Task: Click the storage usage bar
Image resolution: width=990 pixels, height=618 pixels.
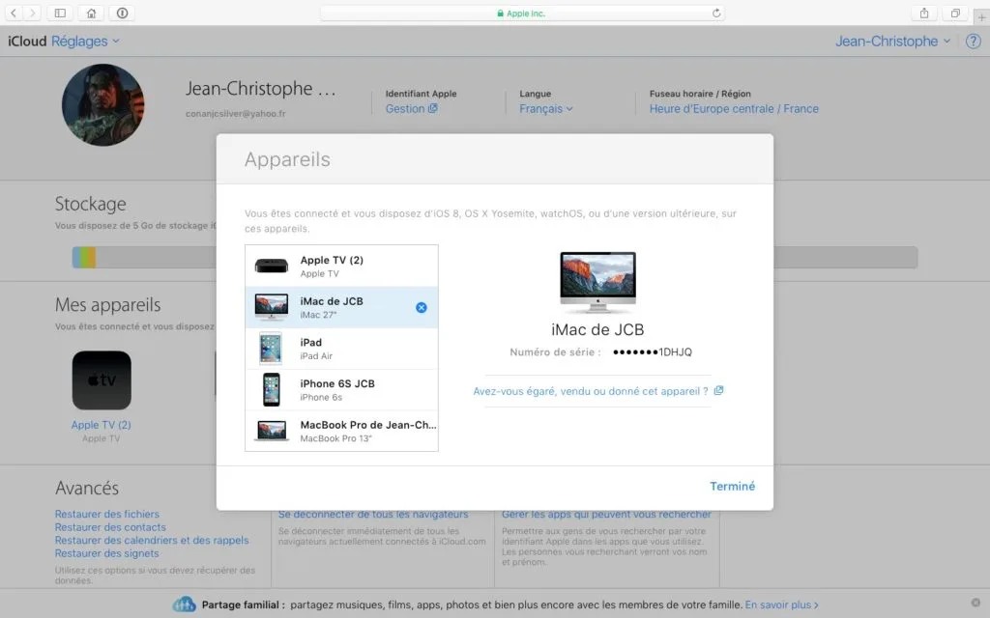Action: [494, 257]
